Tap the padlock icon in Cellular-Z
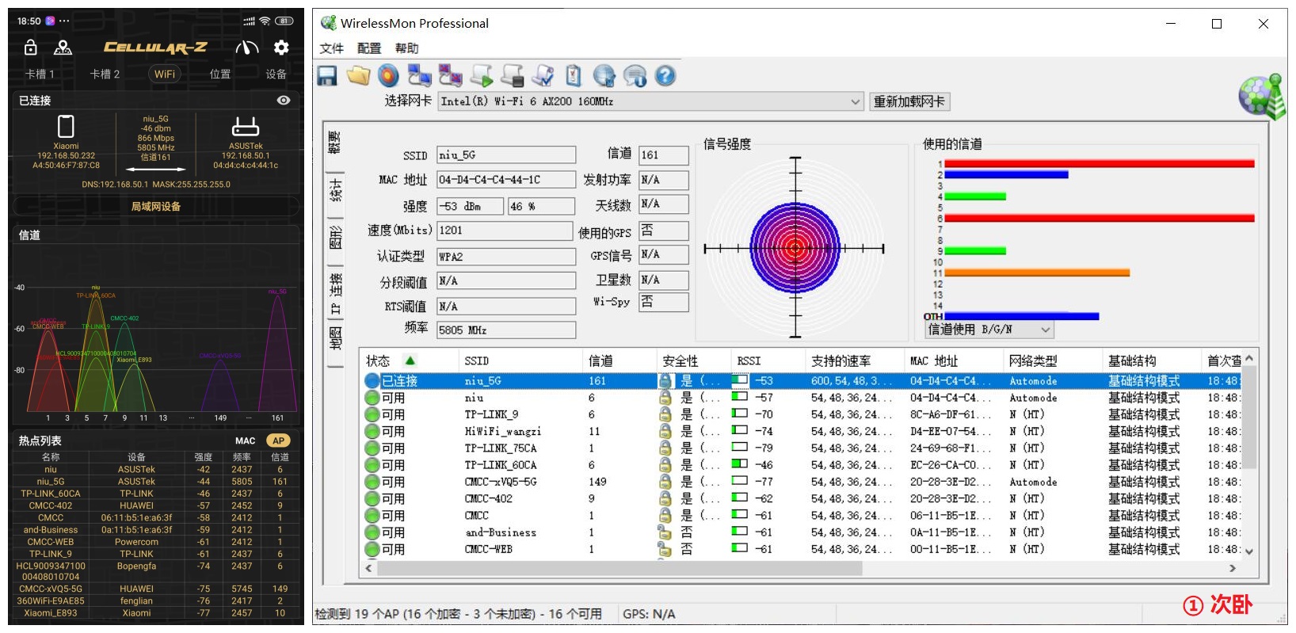The height and width of the screenshot is (633, 1296). coord(30,48)
